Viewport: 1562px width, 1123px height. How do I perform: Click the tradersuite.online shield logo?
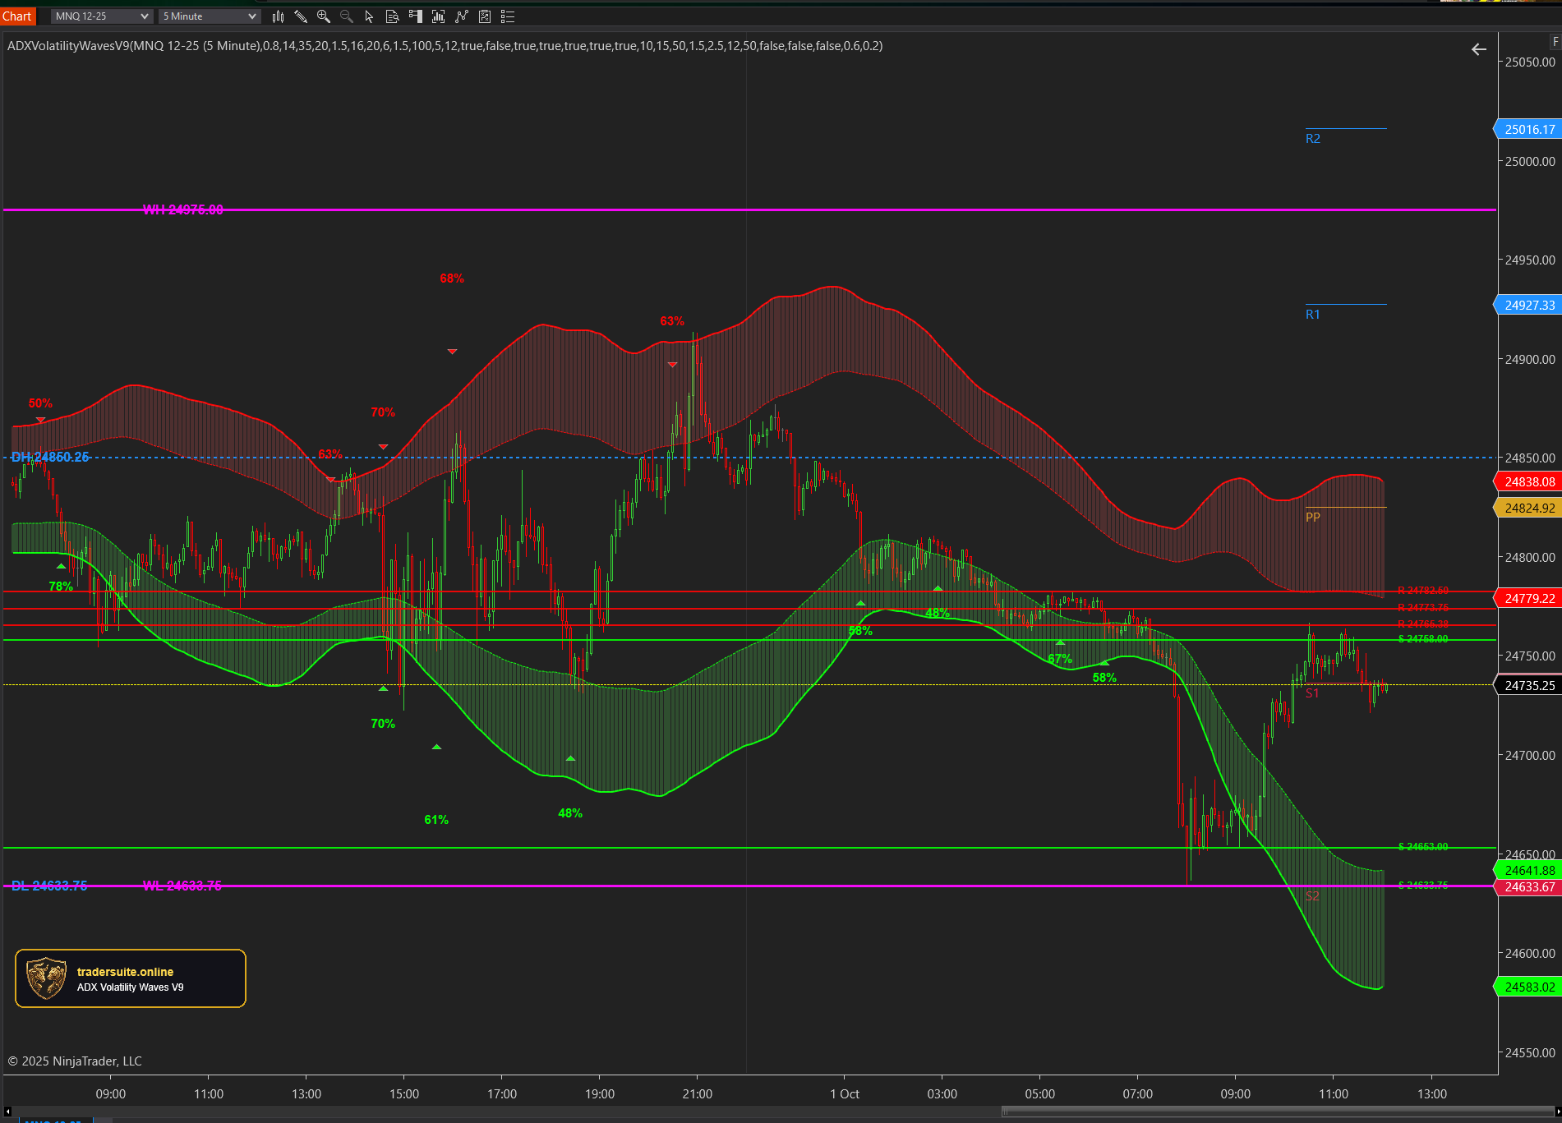coord(46,978)
